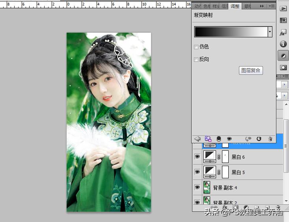Open the Actions panel play icon
The height and width of the screenshot is (222, 289).
(x=283, y=9)
